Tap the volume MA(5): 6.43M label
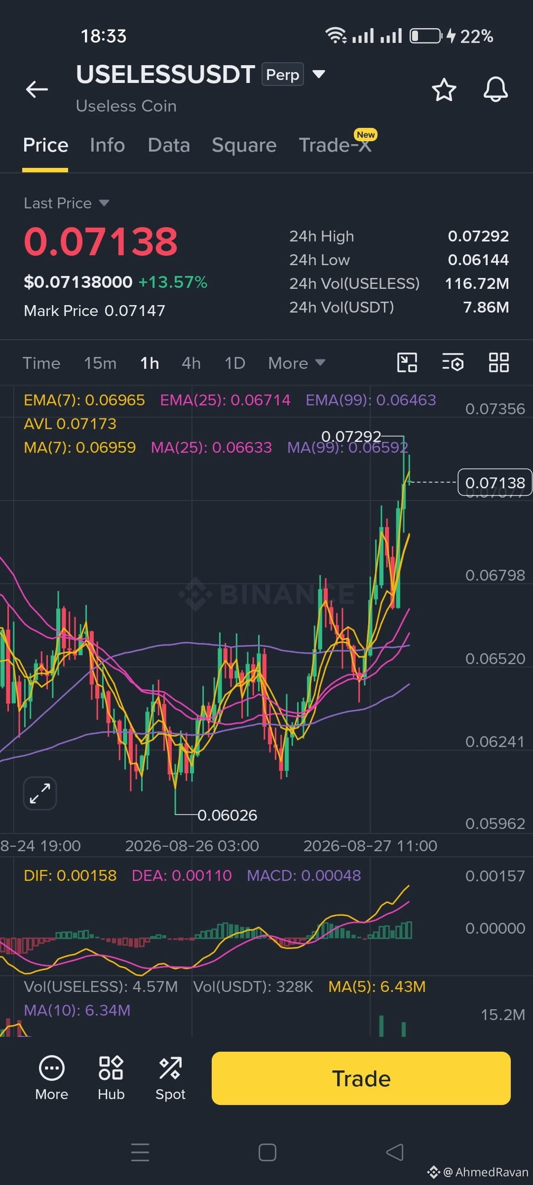 point(377,987)
